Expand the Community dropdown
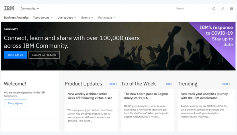The height and width of the screenshot is (135, 237). pyautogui.click(x=30, y=8)
